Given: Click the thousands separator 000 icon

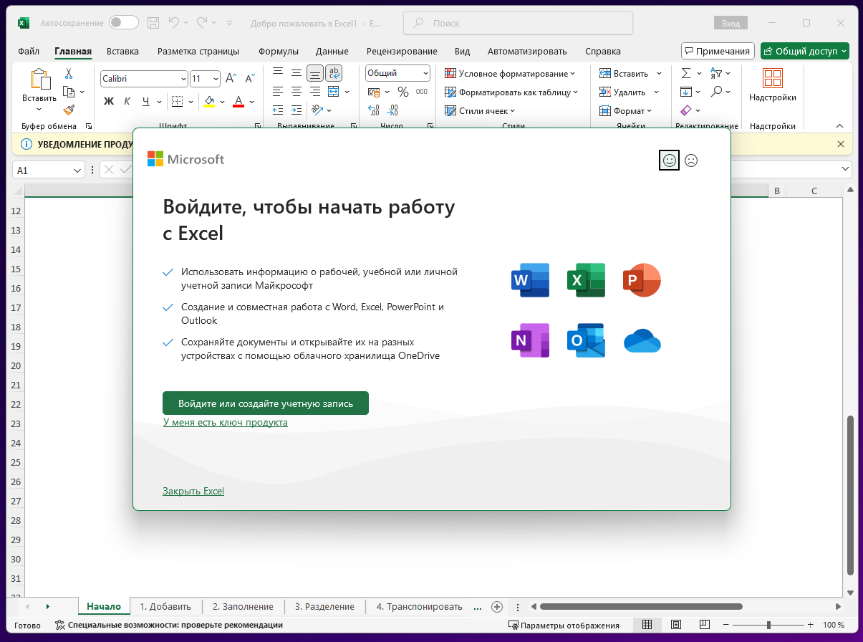Looking at the screenshot, I should click(x=422, y=92).
